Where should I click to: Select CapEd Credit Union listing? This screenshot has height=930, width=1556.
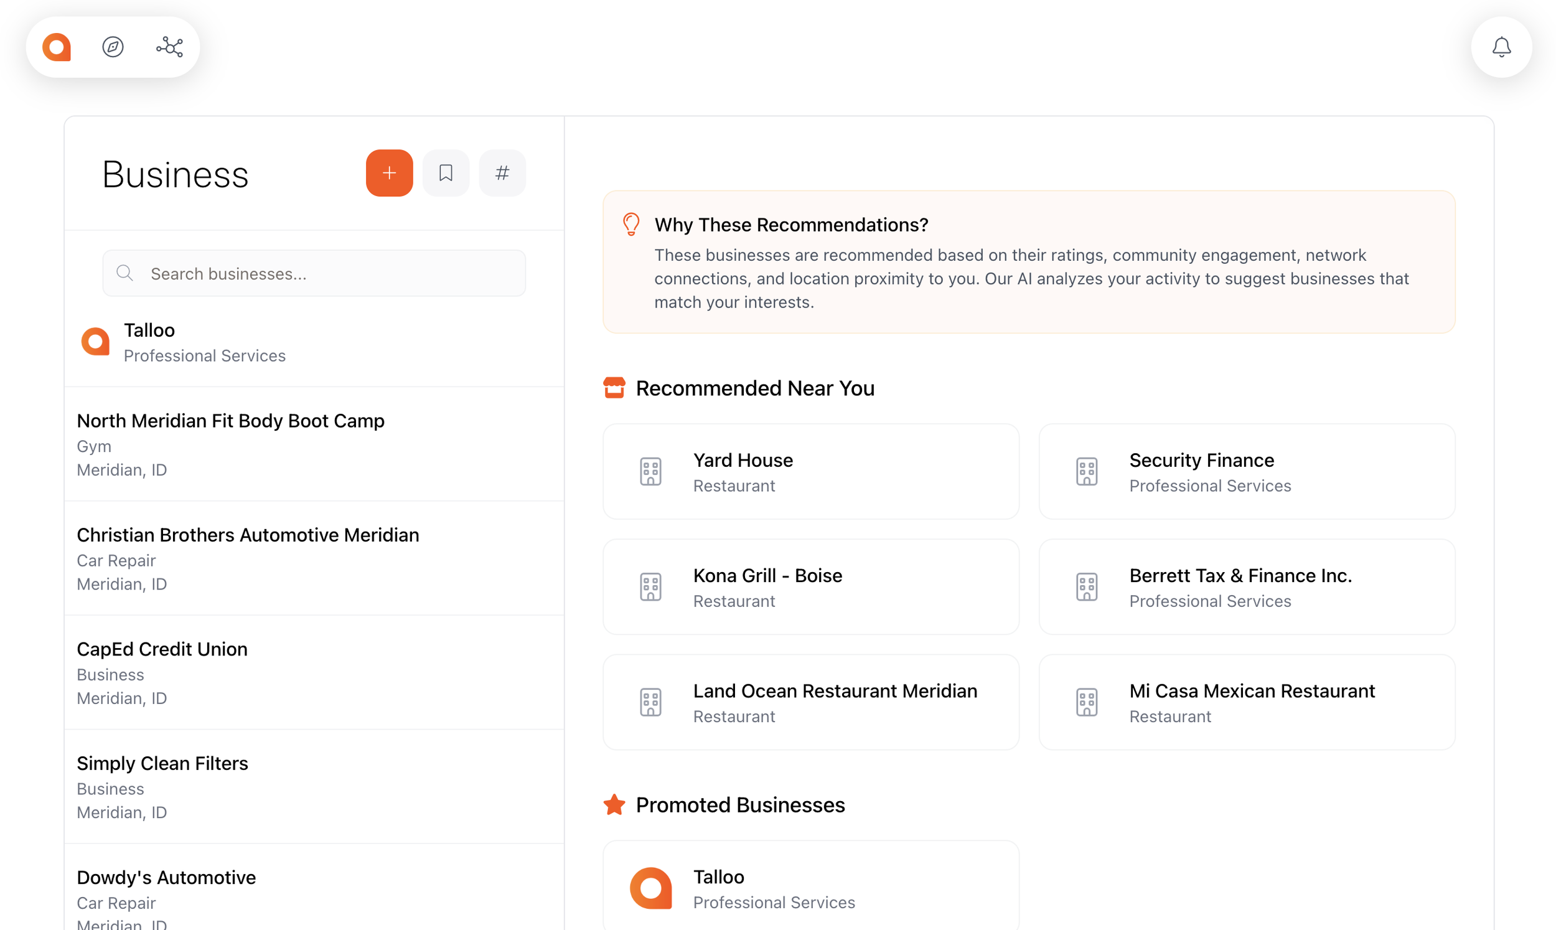(x=162, y=672)
